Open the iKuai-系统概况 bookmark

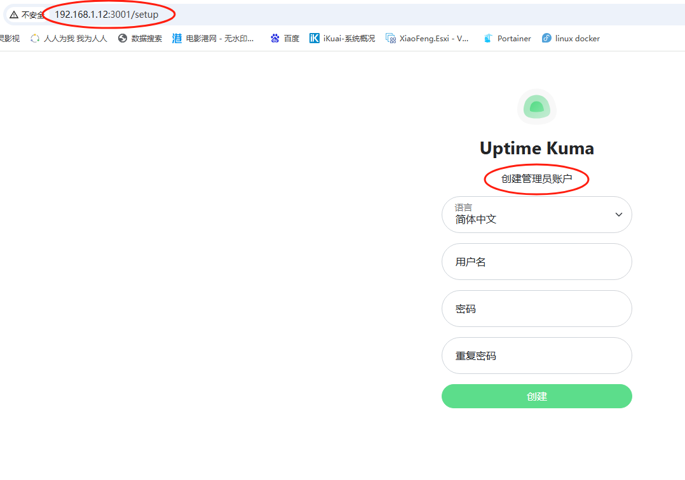point(342,39)
